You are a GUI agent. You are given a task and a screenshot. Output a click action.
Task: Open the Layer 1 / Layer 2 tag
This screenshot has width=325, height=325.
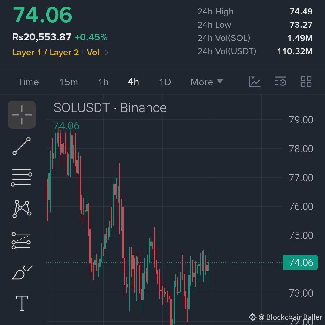(46, 53)
